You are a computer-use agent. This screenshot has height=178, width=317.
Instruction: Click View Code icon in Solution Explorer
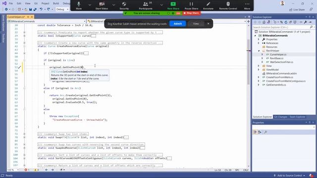tap(301, 22)
